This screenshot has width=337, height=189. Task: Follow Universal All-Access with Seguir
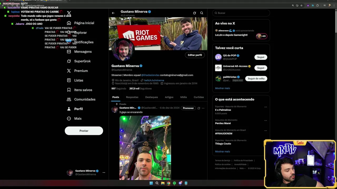261,68
